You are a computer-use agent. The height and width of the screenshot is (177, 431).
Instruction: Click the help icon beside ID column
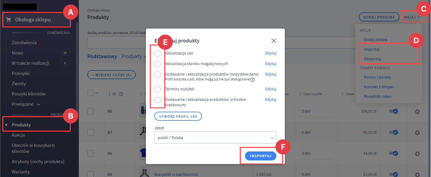coord(121,94)
